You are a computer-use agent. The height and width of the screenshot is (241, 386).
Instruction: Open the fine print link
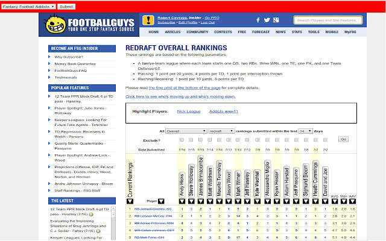pyautogui.click(x=185, y=88)
